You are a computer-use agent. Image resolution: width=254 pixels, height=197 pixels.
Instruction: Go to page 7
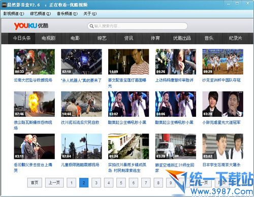coord(146,183)
